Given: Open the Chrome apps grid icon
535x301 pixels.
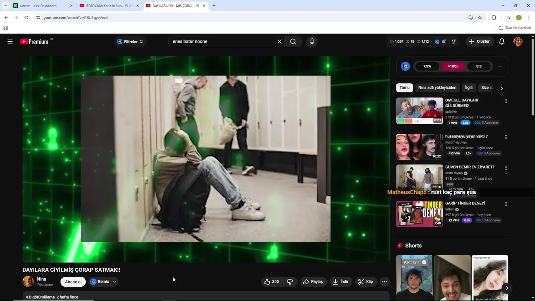Looking at the screenshot, I should pyautogui.click(x=5, y=28).
